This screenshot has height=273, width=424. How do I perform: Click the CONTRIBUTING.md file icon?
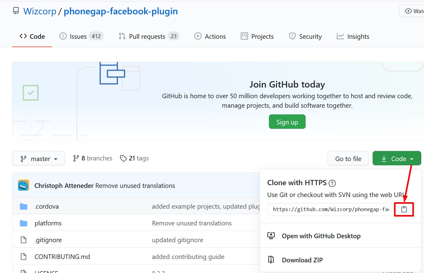24,257
